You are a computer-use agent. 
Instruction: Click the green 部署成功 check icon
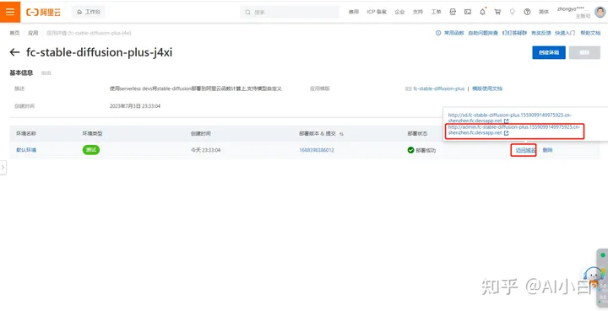tap(410, 150)
